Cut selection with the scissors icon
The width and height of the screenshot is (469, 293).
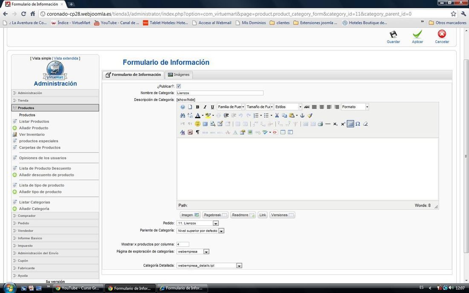pos(277,115)
